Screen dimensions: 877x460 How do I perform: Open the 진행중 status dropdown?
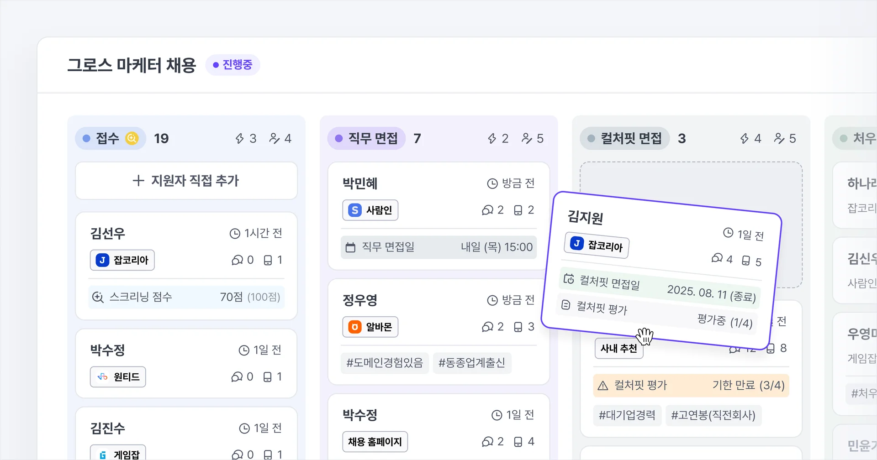click(233, 64)
